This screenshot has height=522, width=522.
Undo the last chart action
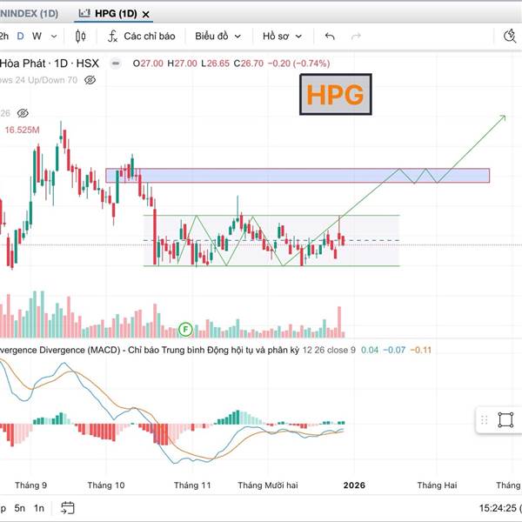point(330,36)
